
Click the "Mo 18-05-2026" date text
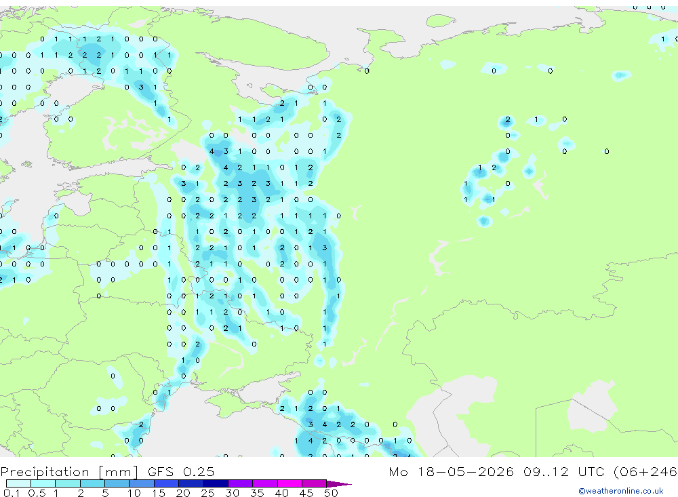pos(451,471)
